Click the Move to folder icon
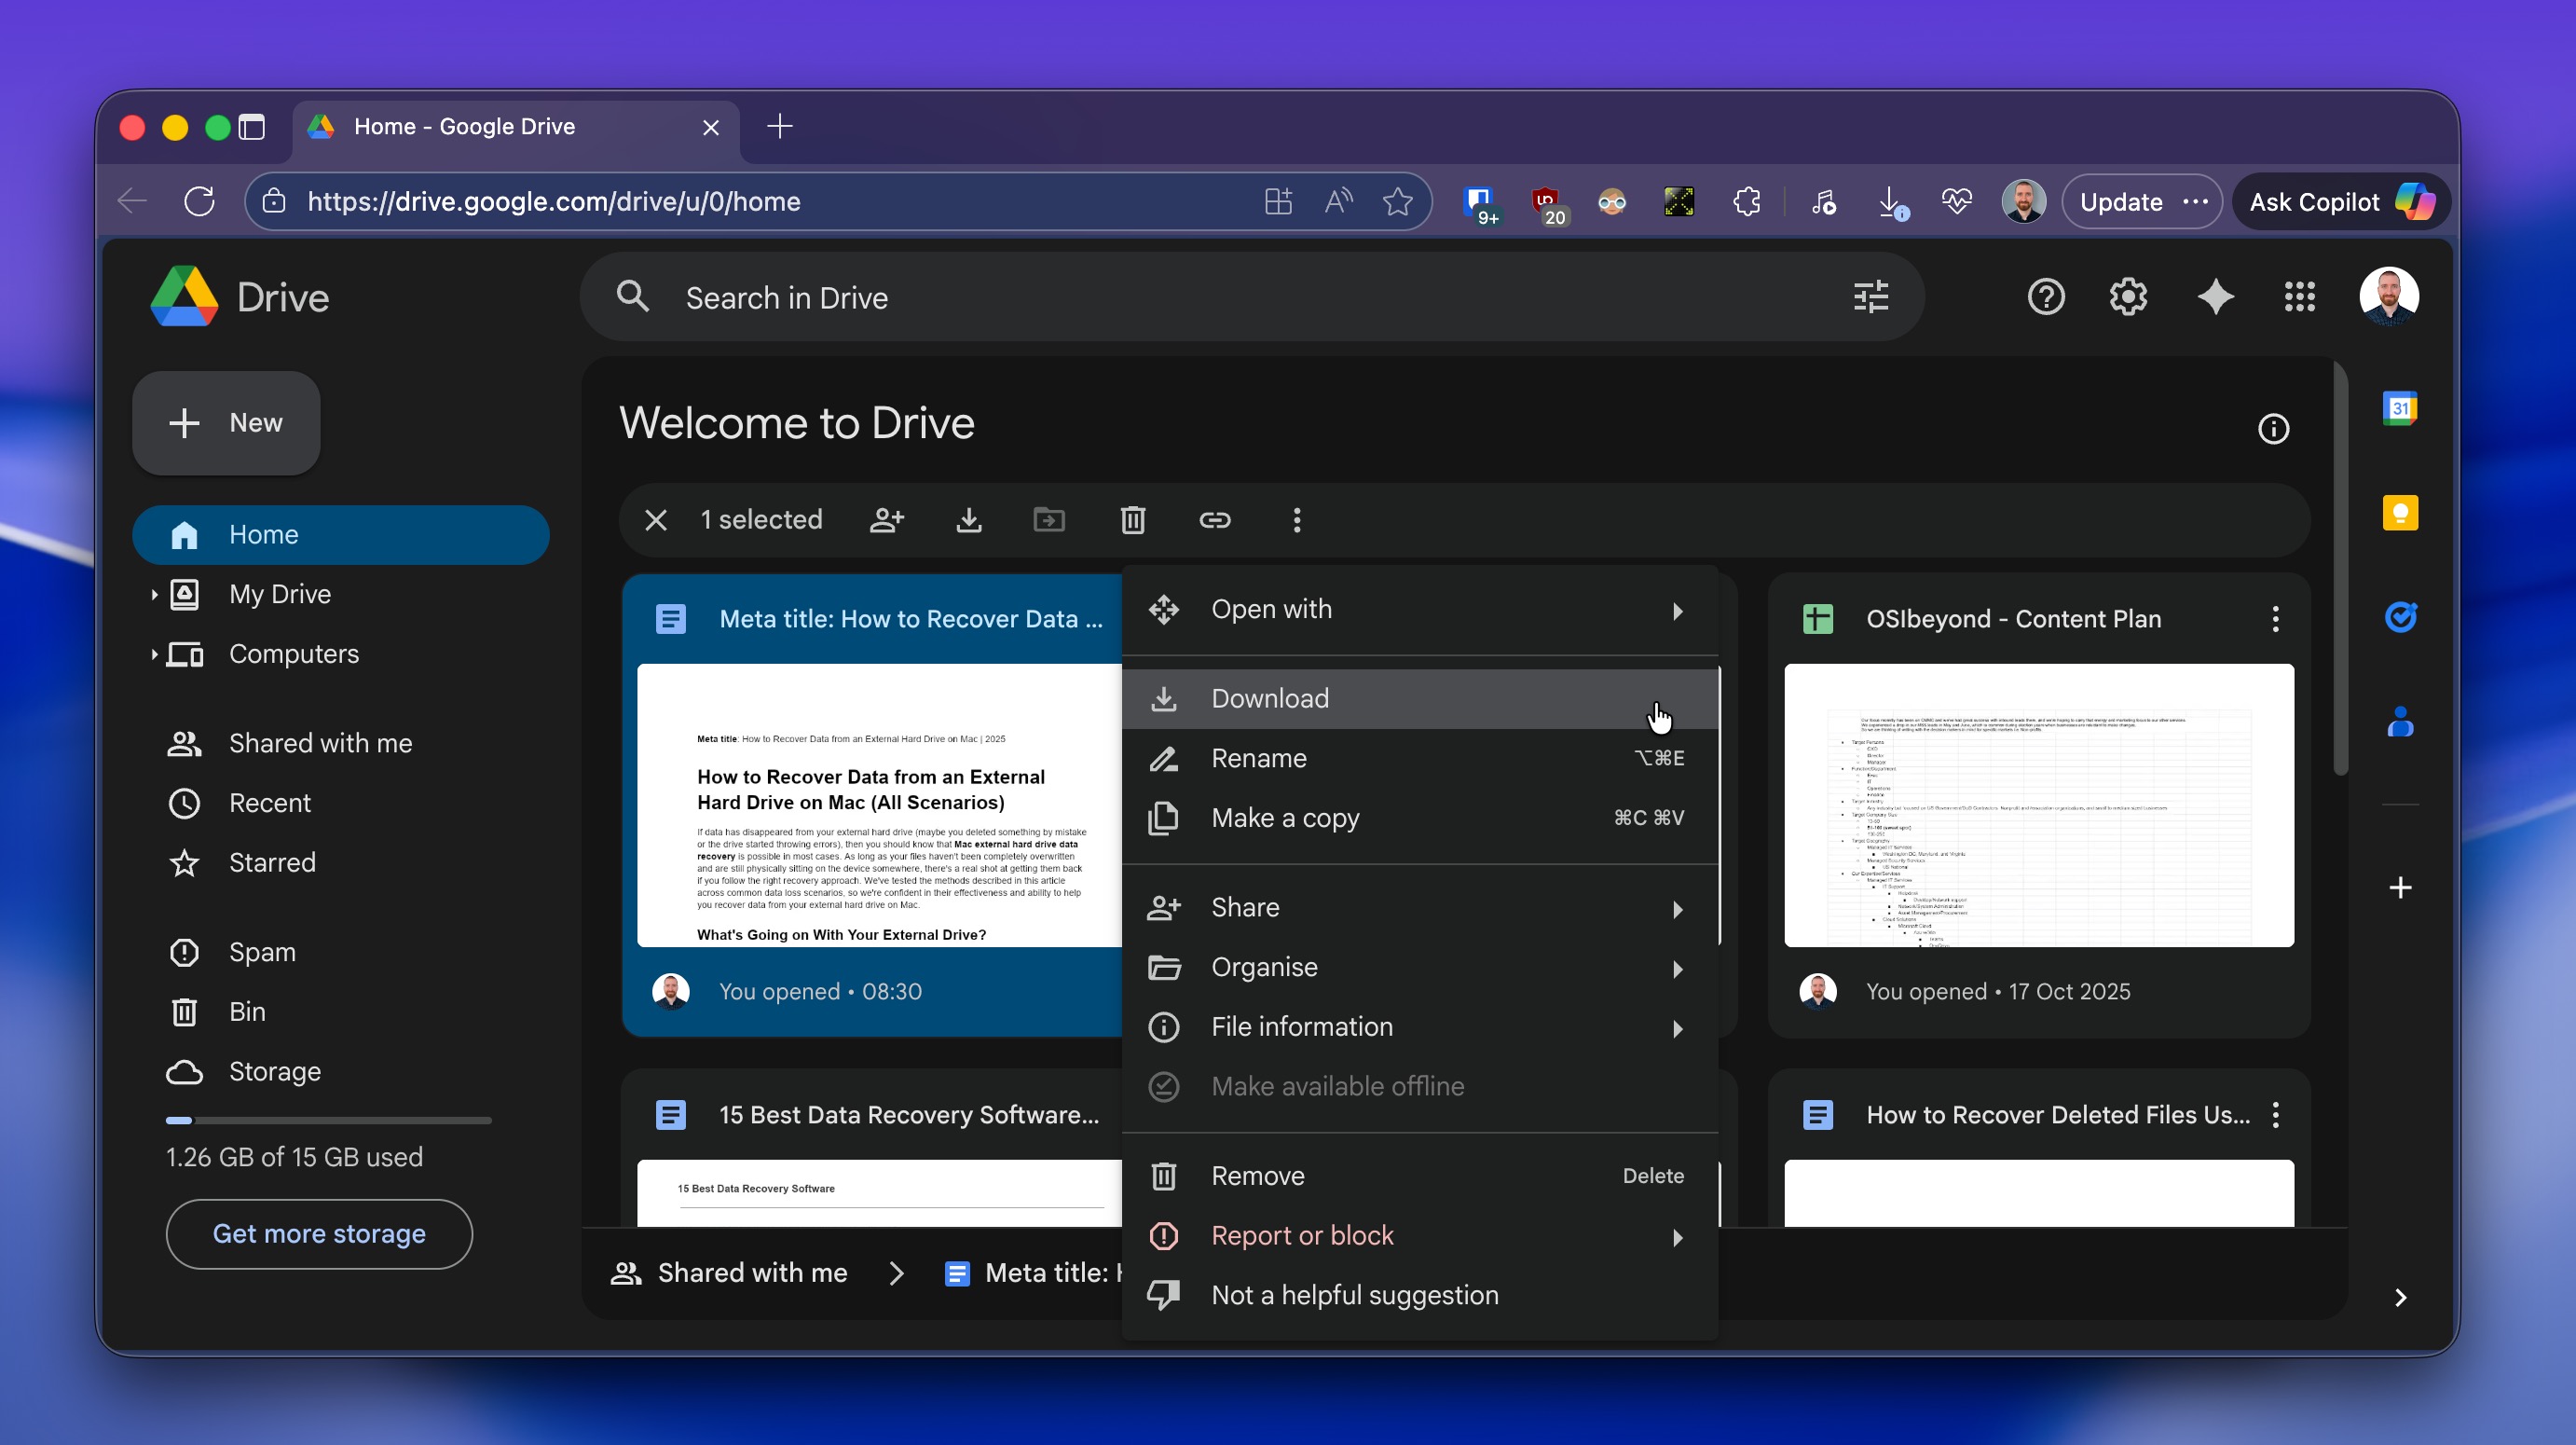 [x=1049, y=519]
